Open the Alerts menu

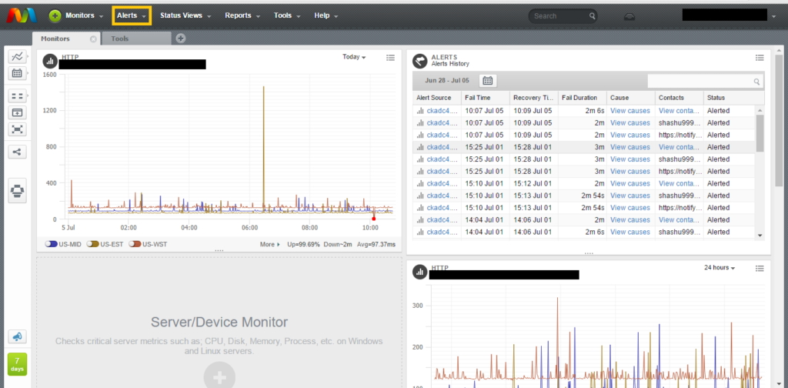point(131,15)
